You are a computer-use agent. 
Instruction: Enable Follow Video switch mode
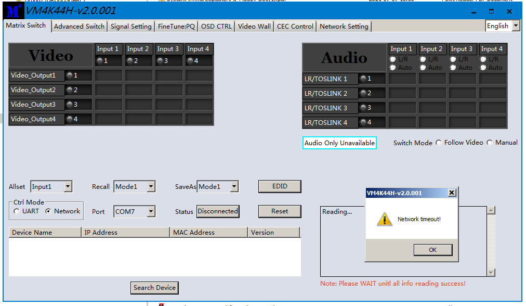pos(439,143)
